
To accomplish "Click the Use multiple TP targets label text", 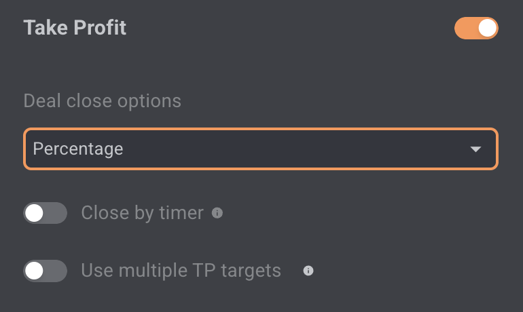I will (x=181, y=271).
